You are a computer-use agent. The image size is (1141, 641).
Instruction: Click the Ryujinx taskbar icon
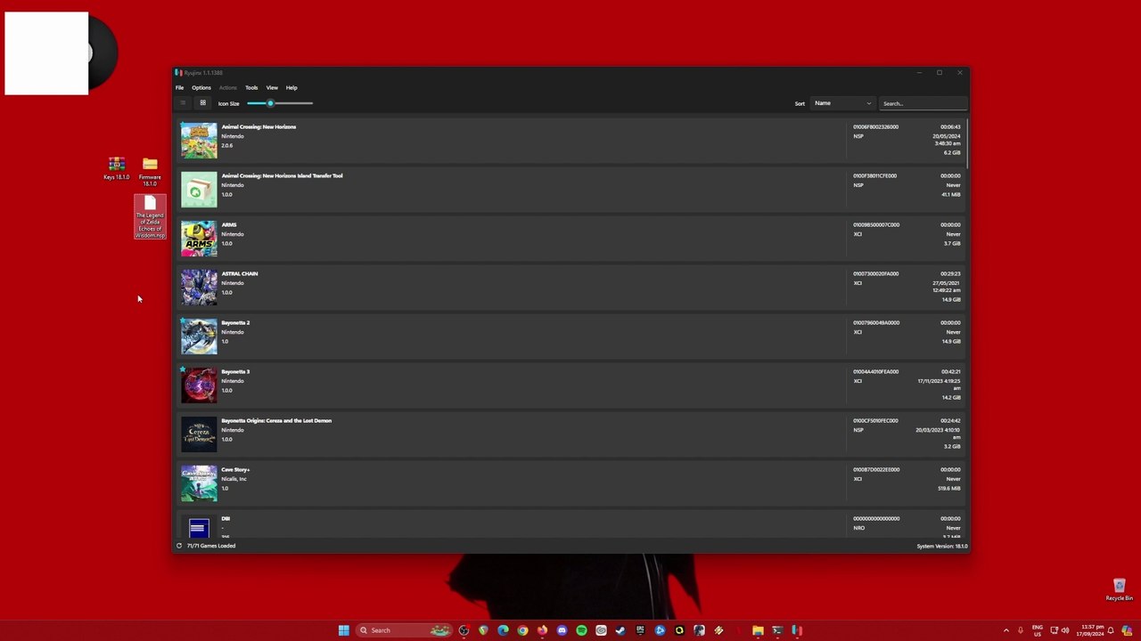coord(797,630)
